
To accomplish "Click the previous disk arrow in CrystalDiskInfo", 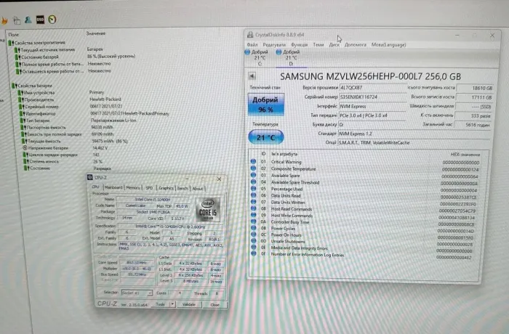I will pyautogui.click(x=252, y=75).
